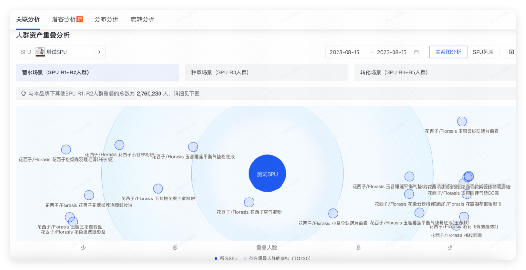
Task: Toggle the 所选SPU legend item
Action: click(x=226, y=258)
